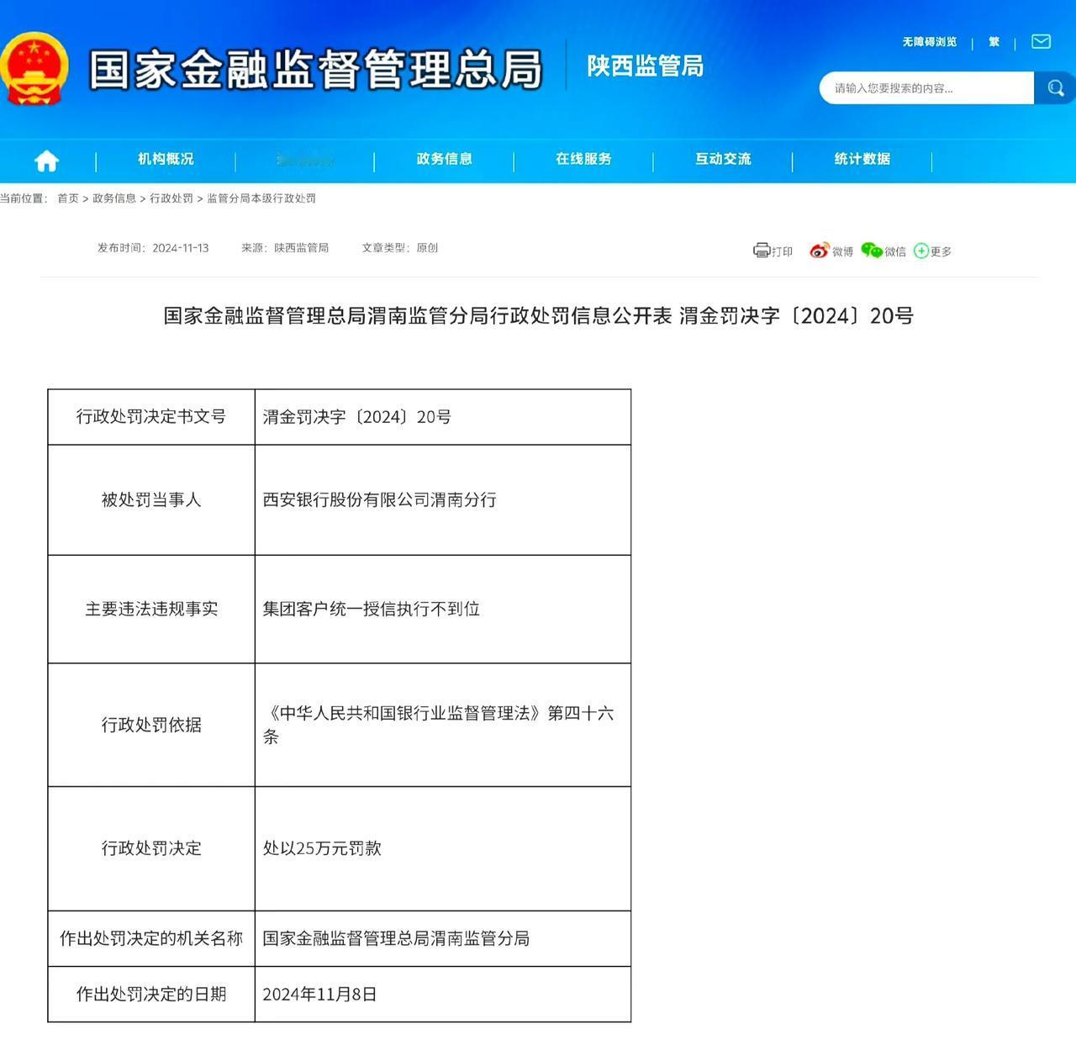Viewport: 1076px width, 1040px height.
Task: Click the national emblem logo
Action: click(34, 69)
